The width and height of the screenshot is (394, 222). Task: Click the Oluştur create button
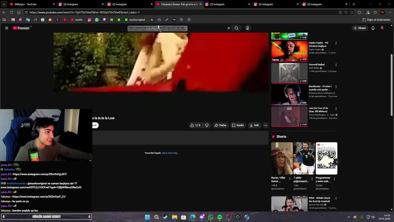(x=360, y=28)
